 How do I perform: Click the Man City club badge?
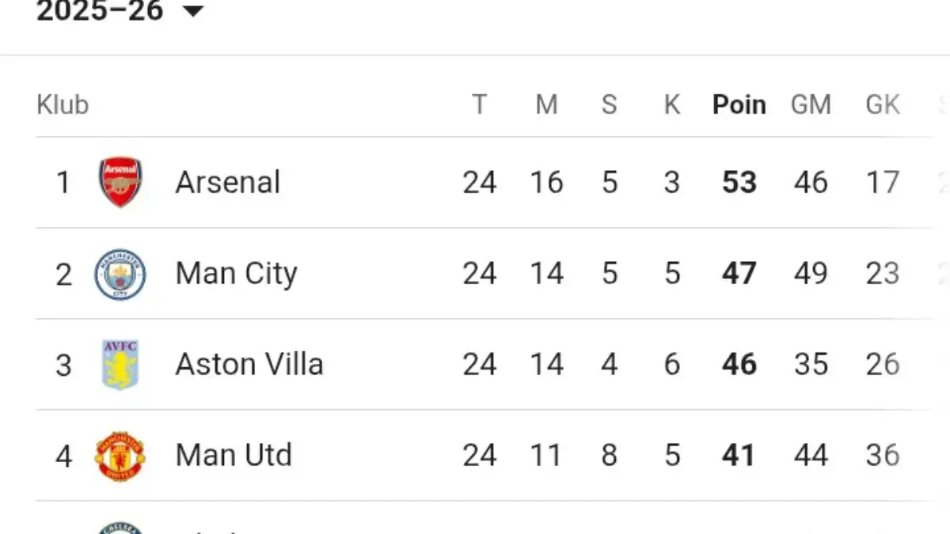120,273
